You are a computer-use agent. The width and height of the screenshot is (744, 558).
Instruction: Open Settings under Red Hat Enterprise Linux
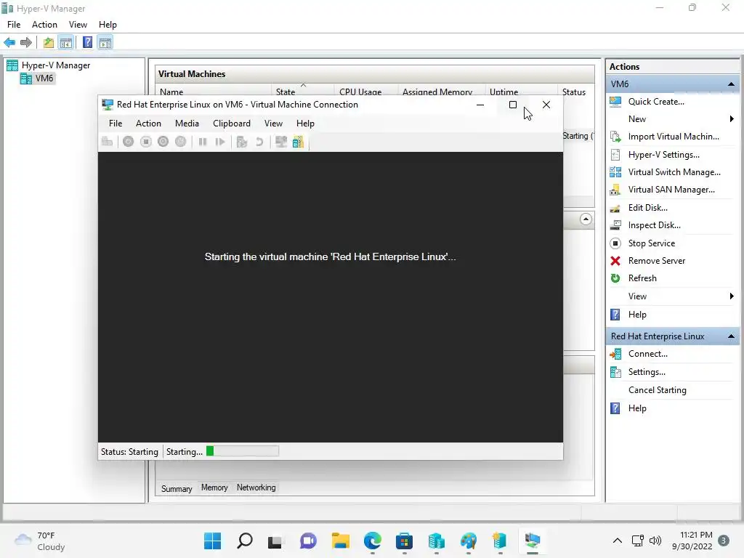click(x=647, y=372)
